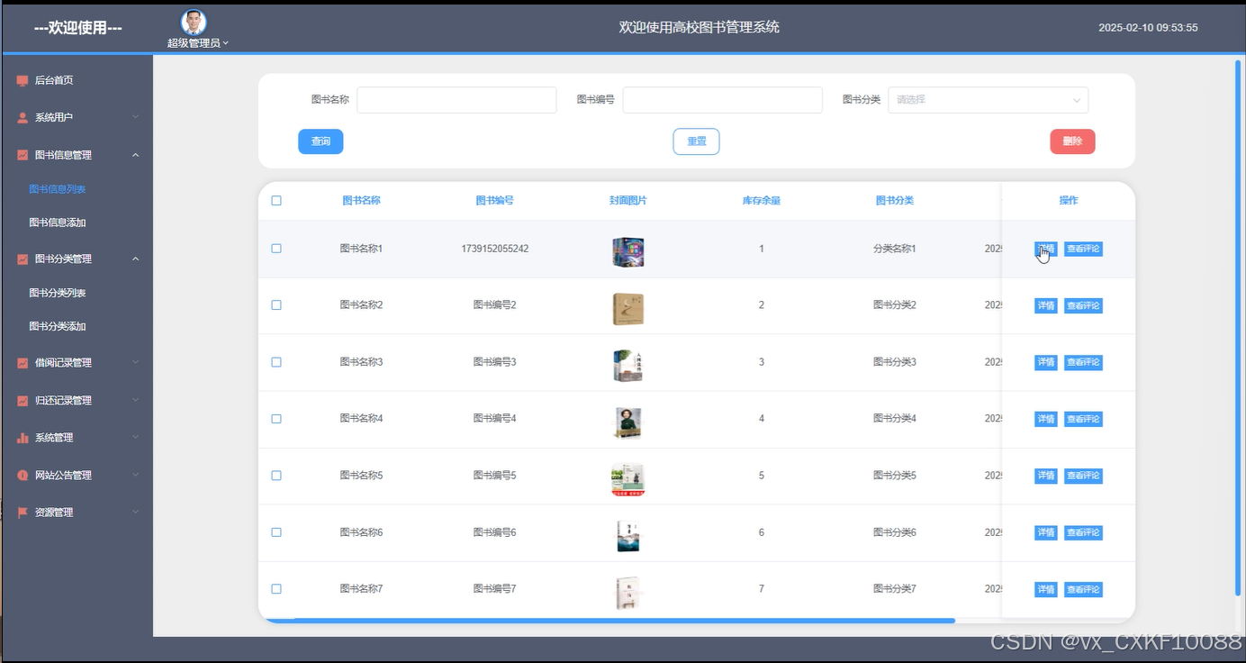Click 详情 for 图书名称4
This screenshot has width=1246, height=663.
pyautogui.click(x=1046, y=419)
